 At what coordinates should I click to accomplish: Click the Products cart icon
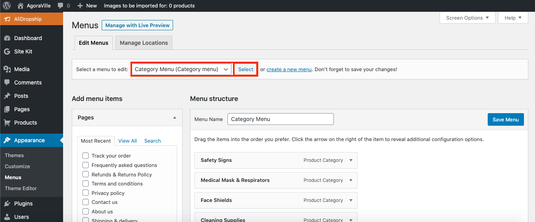tap(7, 123)
